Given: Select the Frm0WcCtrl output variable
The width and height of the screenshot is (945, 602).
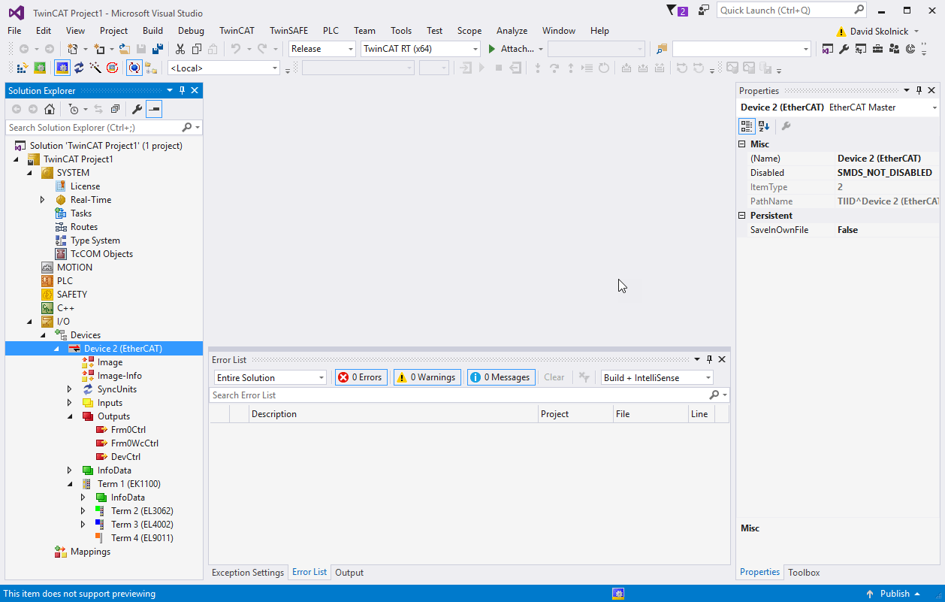Looking at the screenshot, I should [x=134, y=443].
